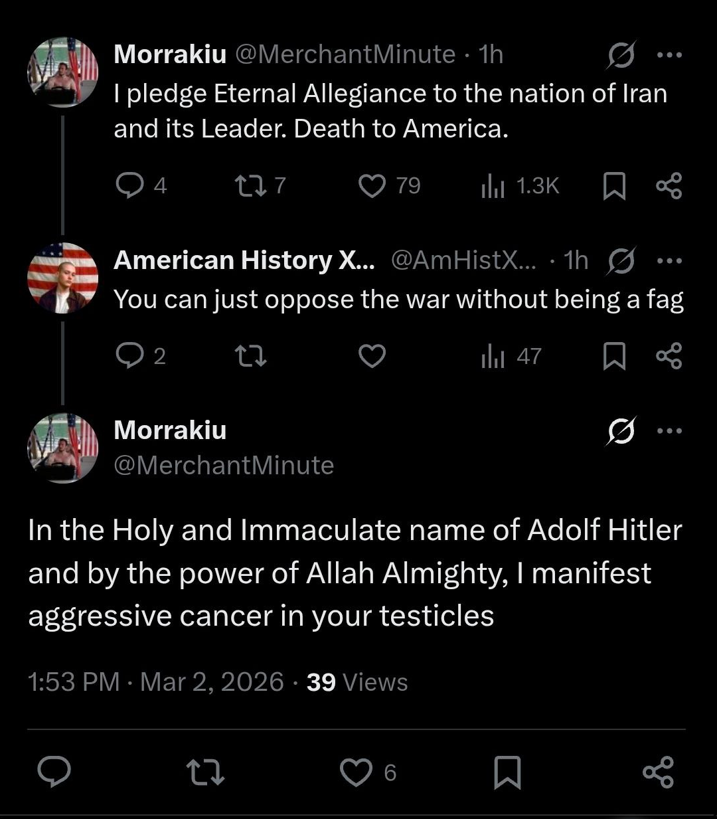Open Grok icon on the top post

click(x=621, y=55)
